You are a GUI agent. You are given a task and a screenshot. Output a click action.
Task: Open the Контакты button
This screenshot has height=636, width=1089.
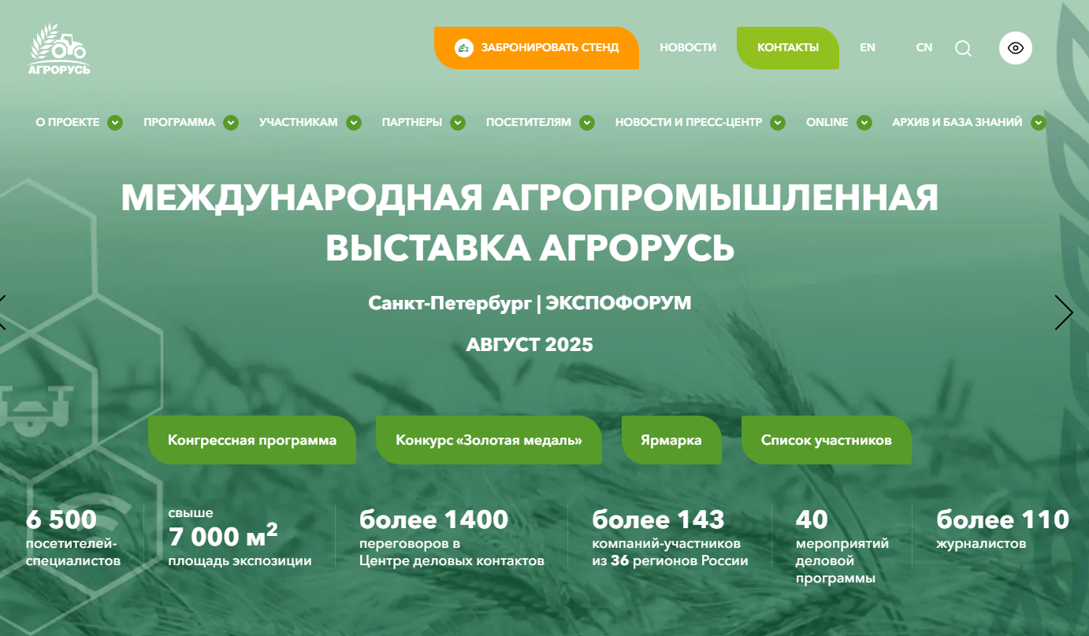click(x=788, y=48)
